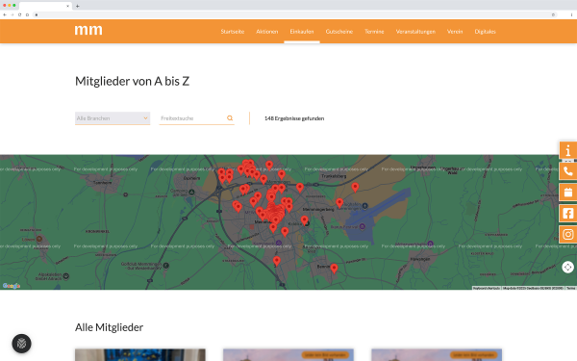
Task: Click the calendar icon on right sidebar
Action: [x=568, y=193]
